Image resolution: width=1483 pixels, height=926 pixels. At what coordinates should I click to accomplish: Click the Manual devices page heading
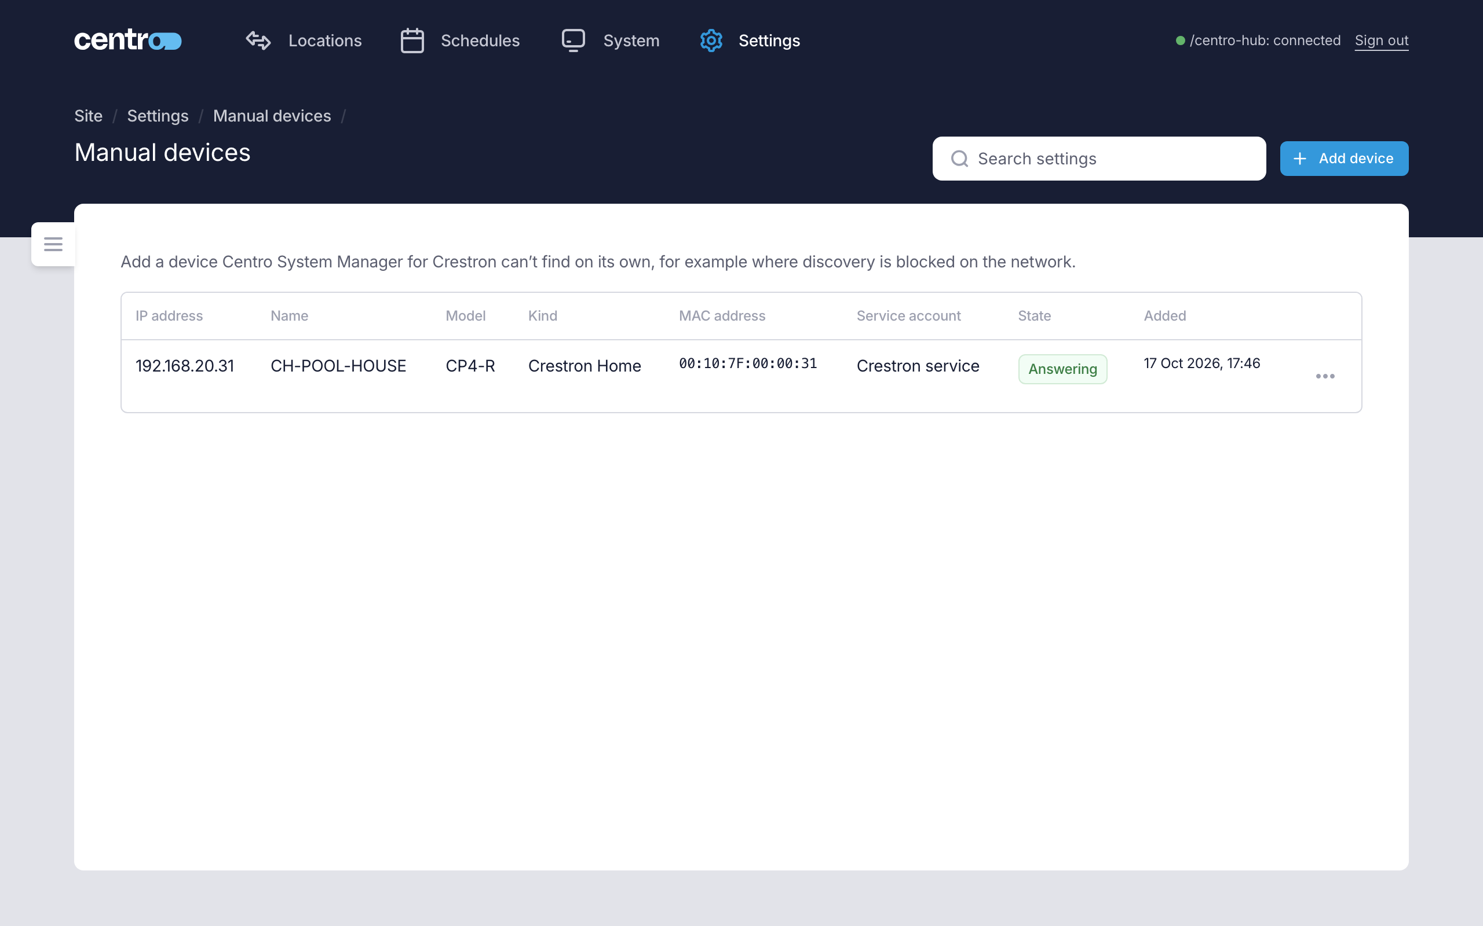tap(162, 152)
